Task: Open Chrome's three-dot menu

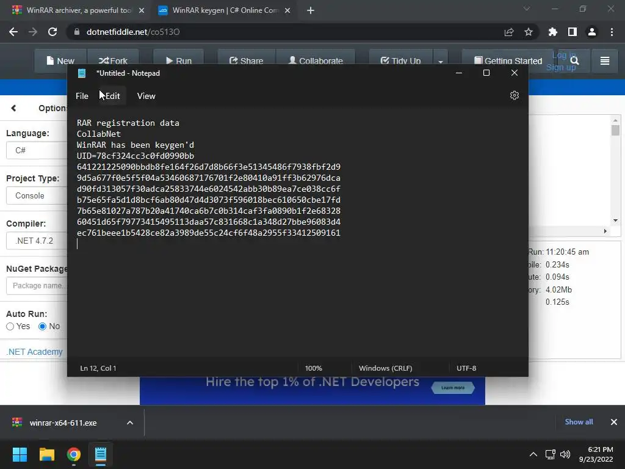Action: point(612,32)
